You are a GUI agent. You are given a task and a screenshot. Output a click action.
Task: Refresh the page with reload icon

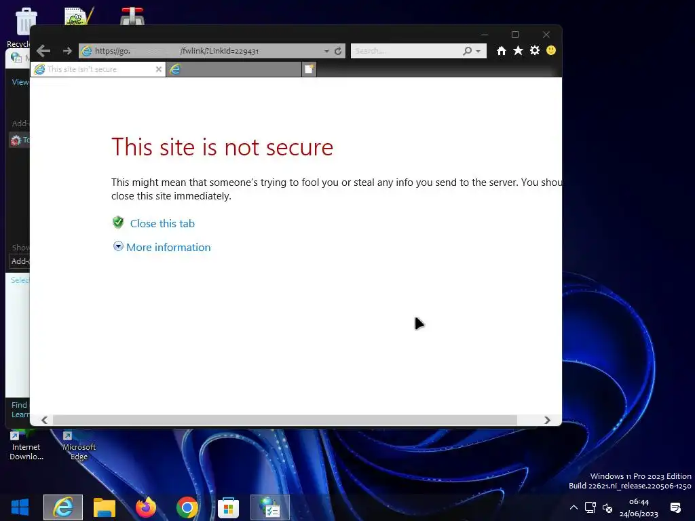point(338,51)
